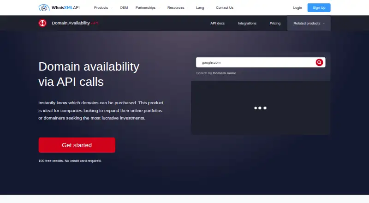Expand the Related products dropdown

(309, 24)
